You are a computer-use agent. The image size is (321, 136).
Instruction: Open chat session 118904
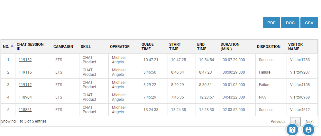tap(25, 97)
